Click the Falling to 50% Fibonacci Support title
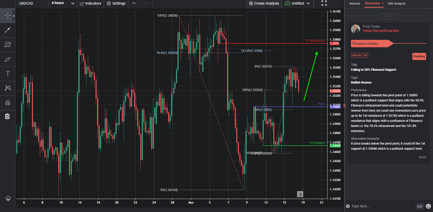Screen dimensions: 433x212 pos(373,70)
